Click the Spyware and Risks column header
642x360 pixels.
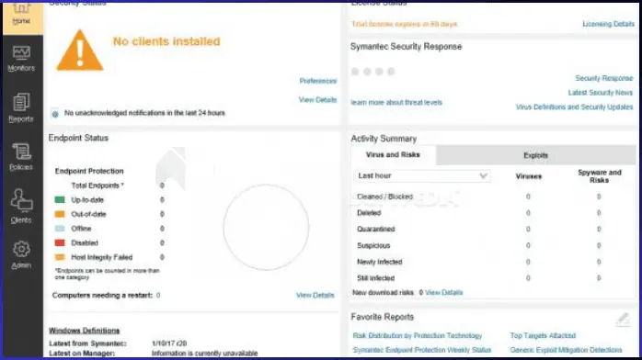coord(600,176)
